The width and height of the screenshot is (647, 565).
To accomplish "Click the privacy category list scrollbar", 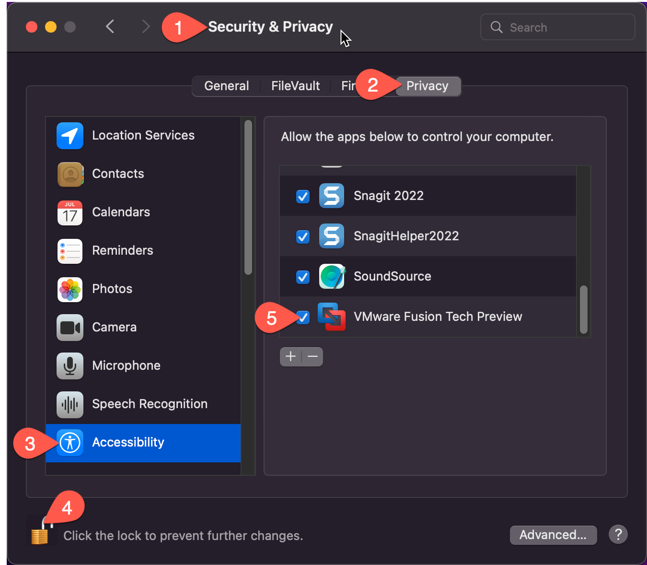I will click(x=248, y=197).
